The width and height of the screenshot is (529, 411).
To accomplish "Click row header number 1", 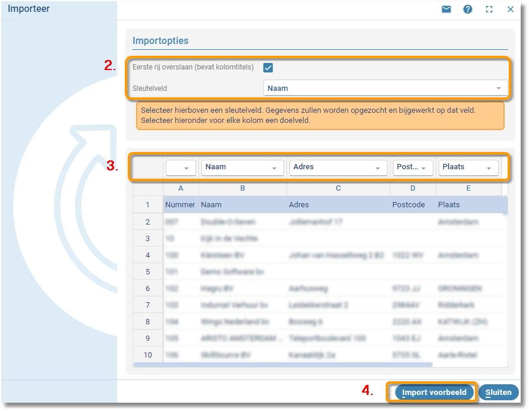I will coord(147,205).
